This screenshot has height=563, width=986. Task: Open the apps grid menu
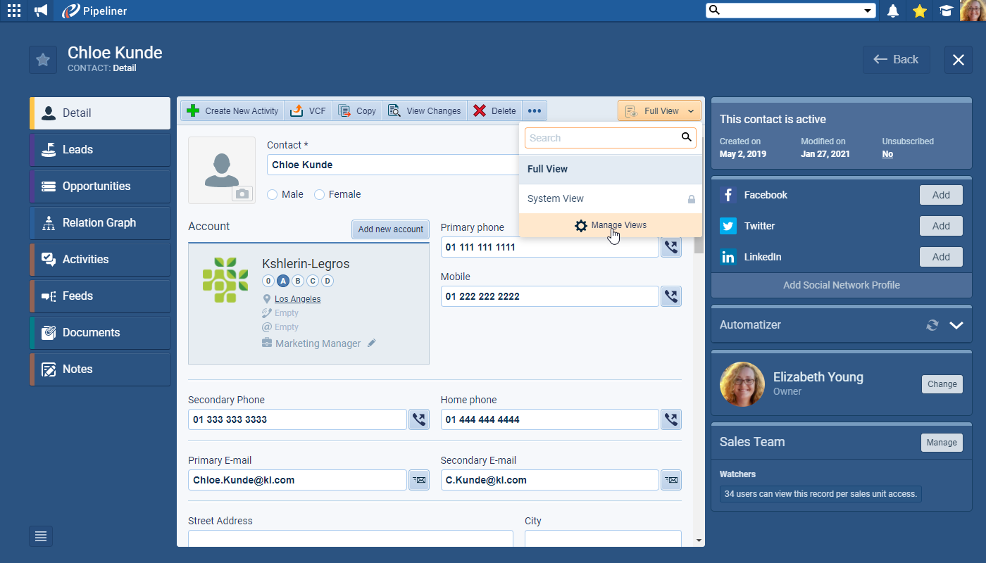click(13, 11)
